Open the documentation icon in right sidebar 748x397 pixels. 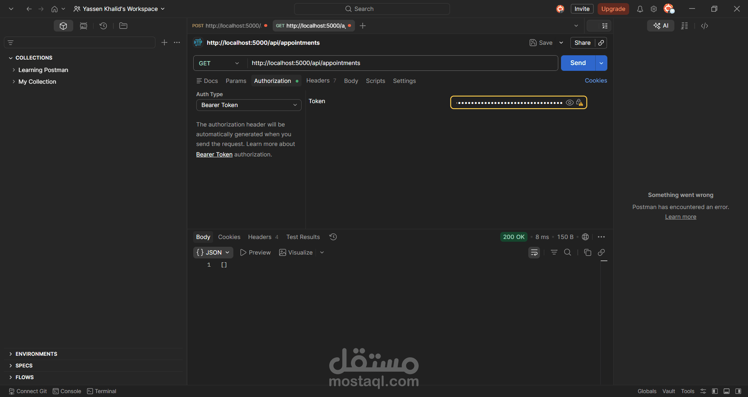(x=684, y=26)
